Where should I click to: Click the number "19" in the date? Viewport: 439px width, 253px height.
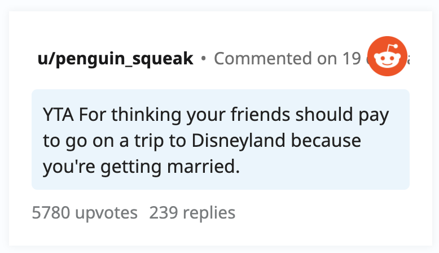pos(352,59)
